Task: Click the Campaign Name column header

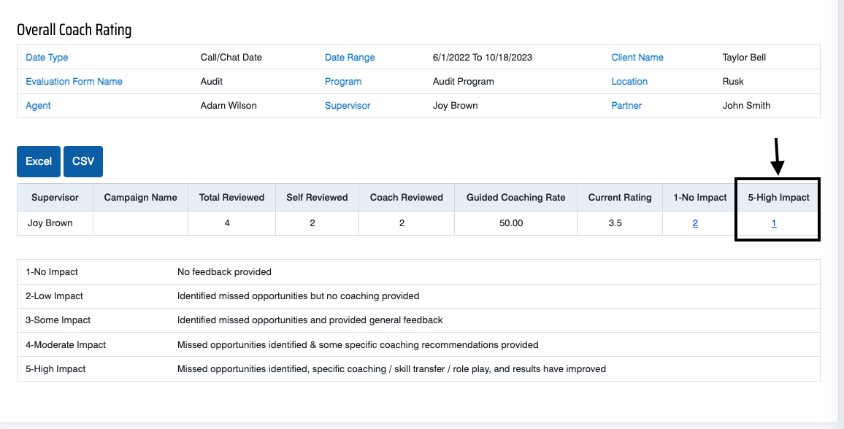Action: tap(141, 197)
